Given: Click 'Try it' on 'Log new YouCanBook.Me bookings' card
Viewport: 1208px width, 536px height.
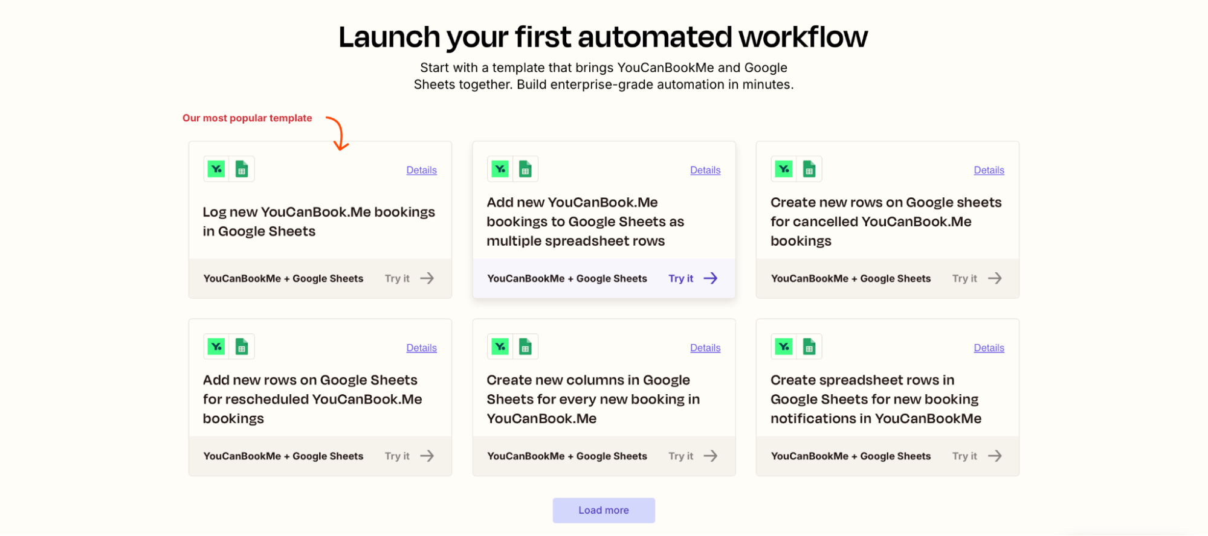Looking at the screenshot, I should point(397,278).
